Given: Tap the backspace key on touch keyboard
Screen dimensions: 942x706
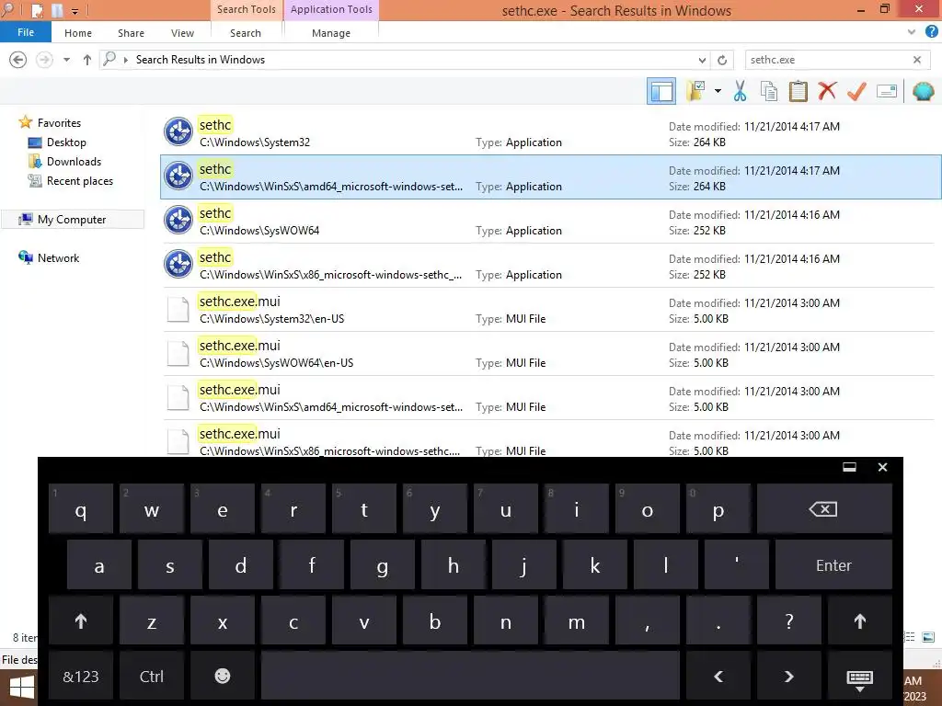Looking at the screenshot, I should click(824, 509).
